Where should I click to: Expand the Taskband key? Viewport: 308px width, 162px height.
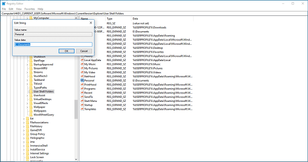(x=27, y=80)
